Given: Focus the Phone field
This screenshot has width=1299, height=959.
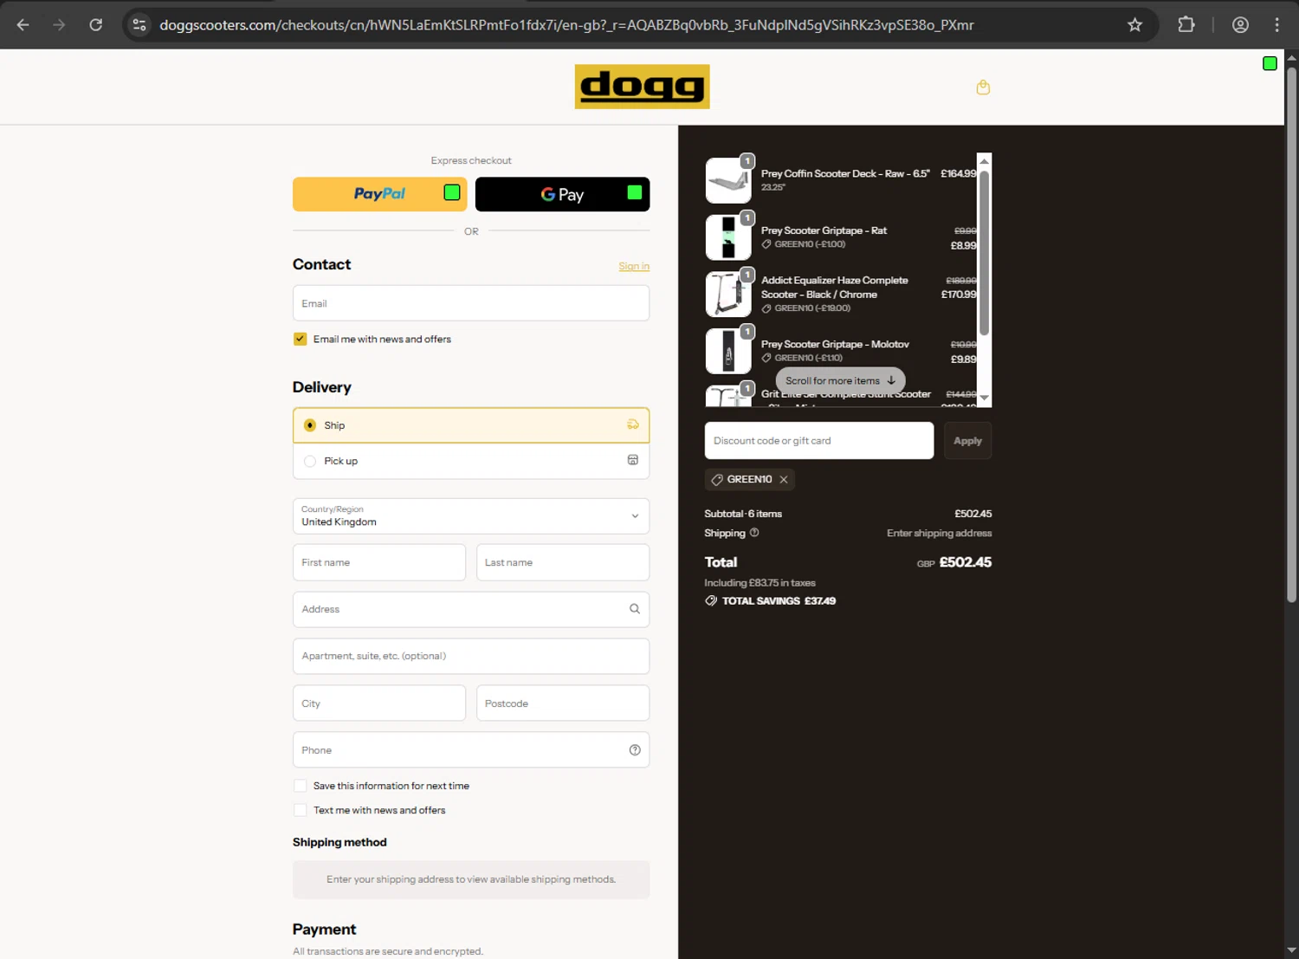Looking at the screenshot, I should point(471,750).
